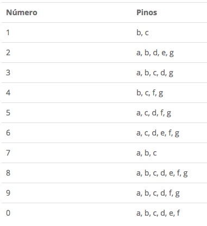
Task: Click pins text 'a, c, d, e, f, g'
Action: pyautogui.click(x=158, y=133)
